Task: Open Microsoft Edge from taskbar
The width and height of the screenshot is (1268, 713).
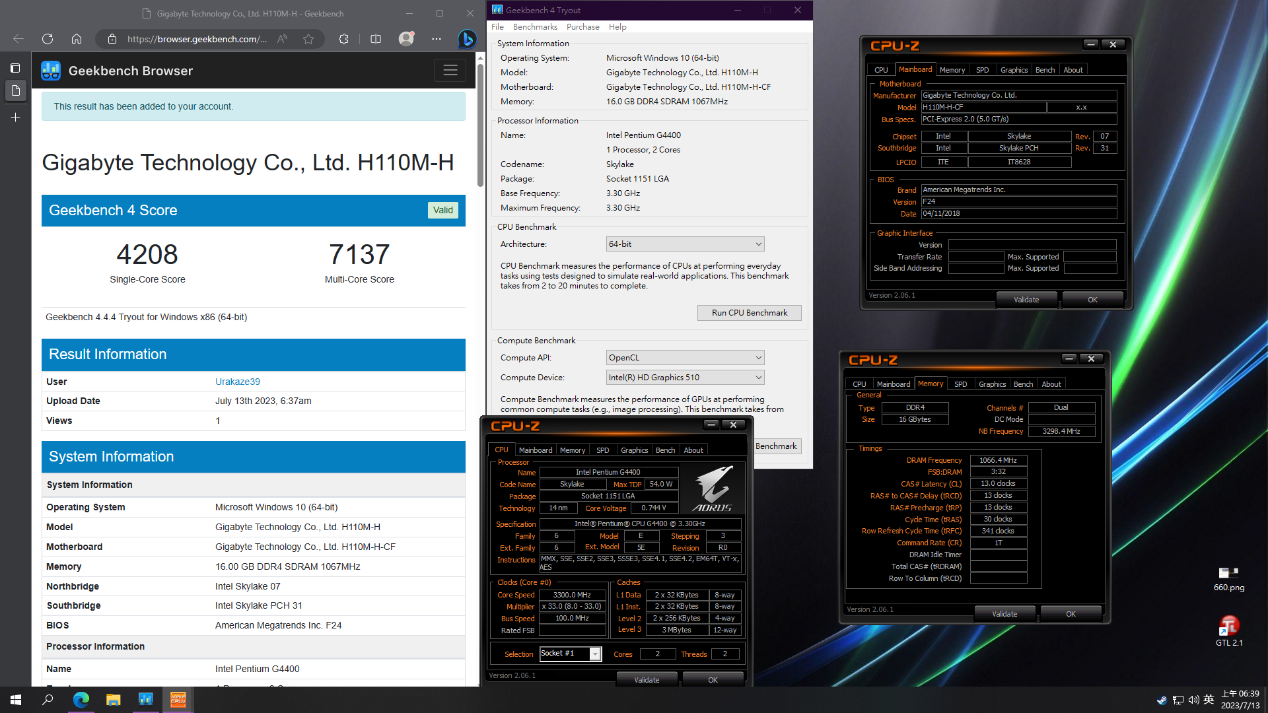Action: [81, 700]
